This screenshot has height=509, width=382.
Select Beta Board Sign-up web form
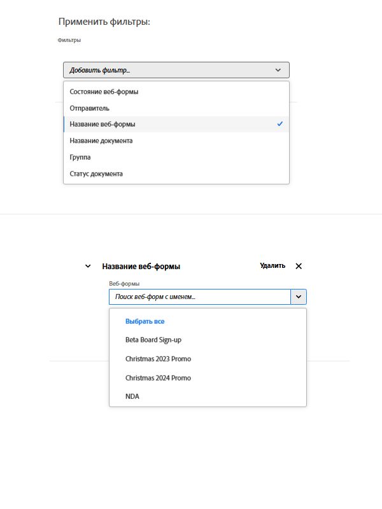[x=153, y=340]
